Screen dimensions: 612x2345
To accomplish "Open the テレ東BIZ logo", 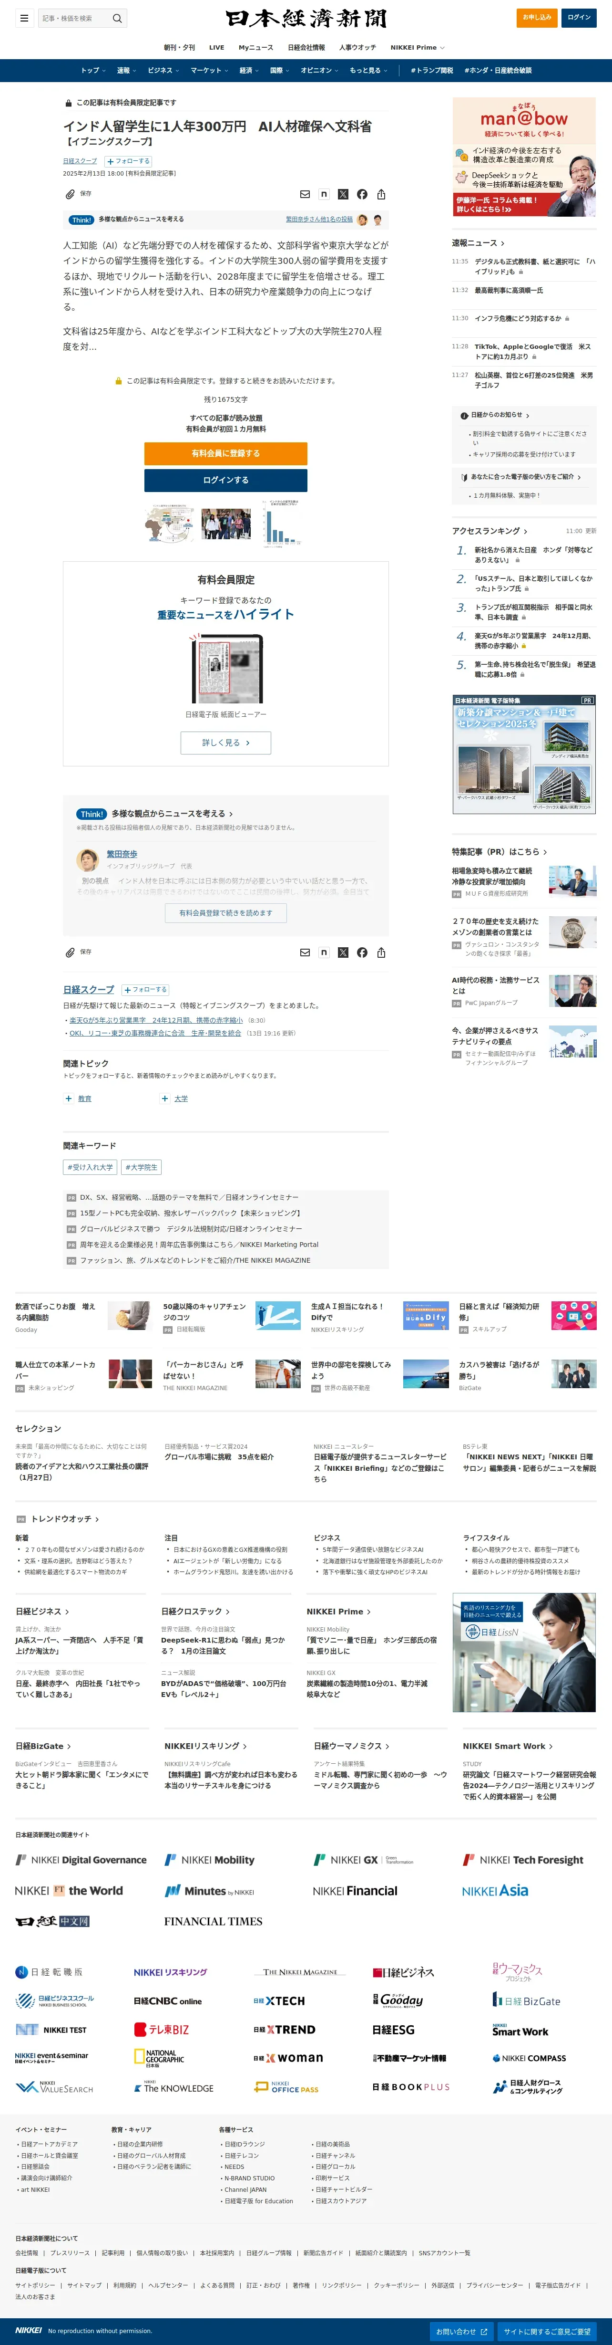I will 162,2029.
